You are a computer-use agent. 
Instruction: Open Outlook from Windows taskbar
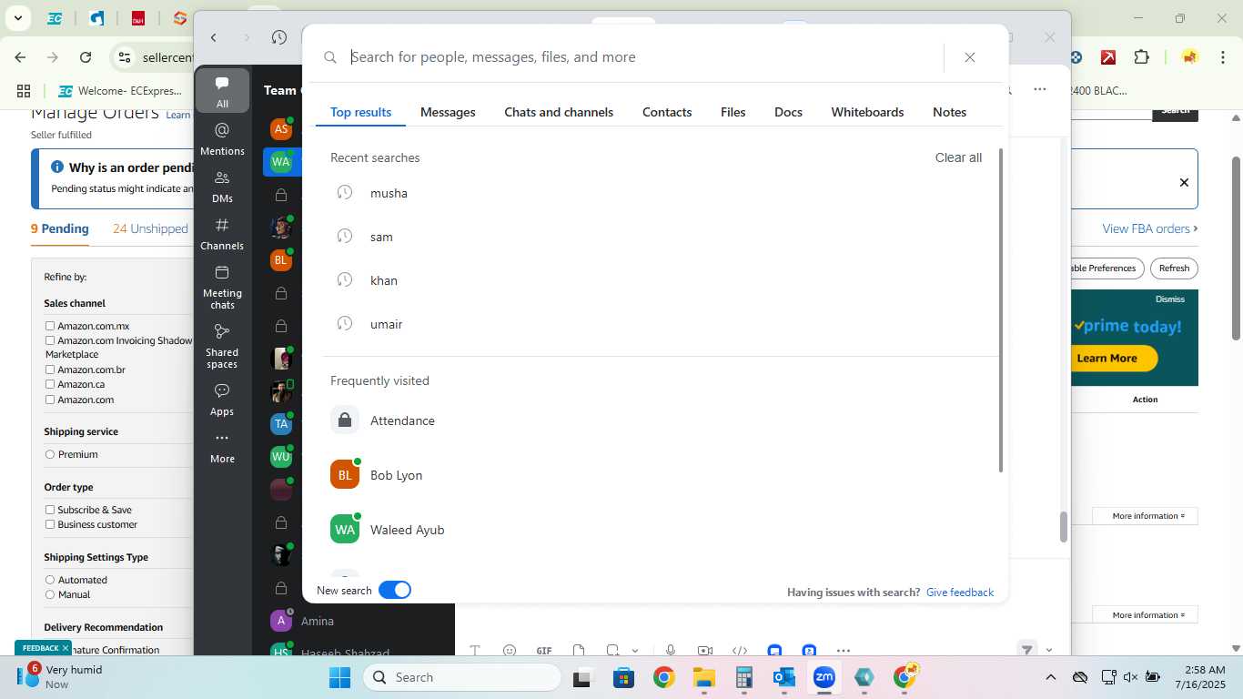click(x=783, y=677)
